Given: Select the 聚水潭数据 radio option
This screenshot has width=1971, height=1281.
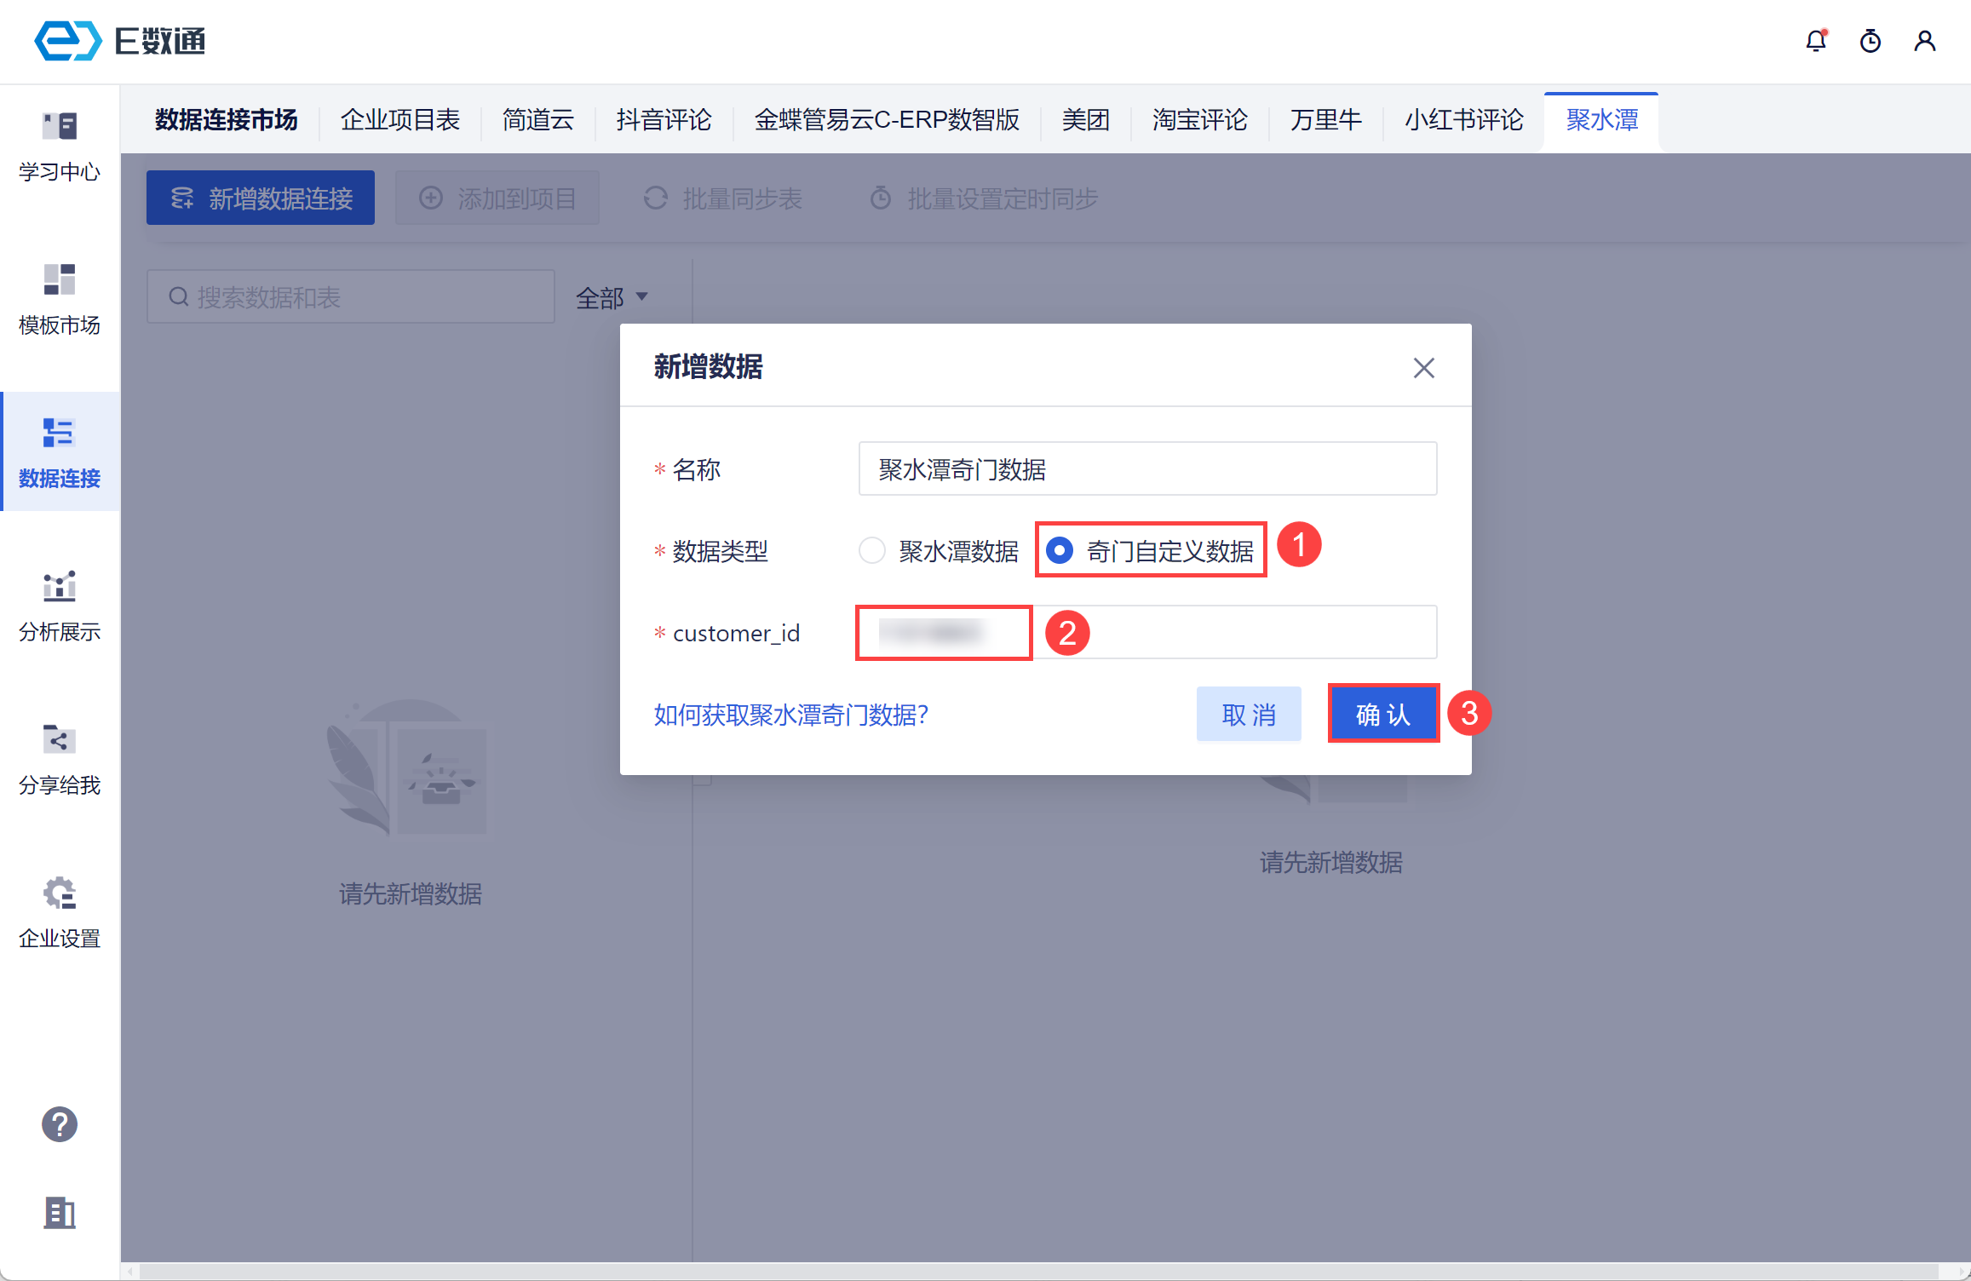Looking at the screenshot, I should tap(872, 550).
